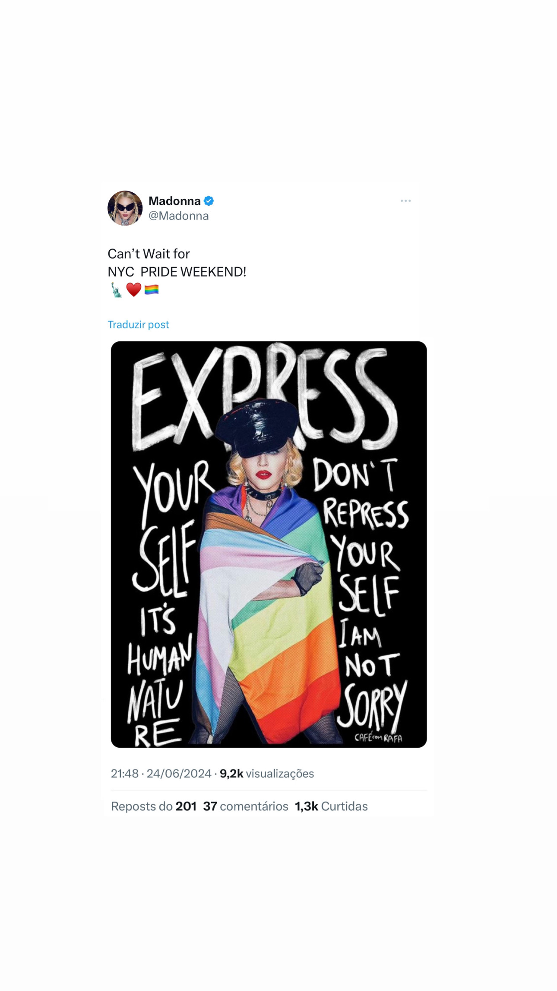The width and height of the screenshot is (557, 991).
Task: Click the "Can't Wait for" post text
Action: pos(149,254)
